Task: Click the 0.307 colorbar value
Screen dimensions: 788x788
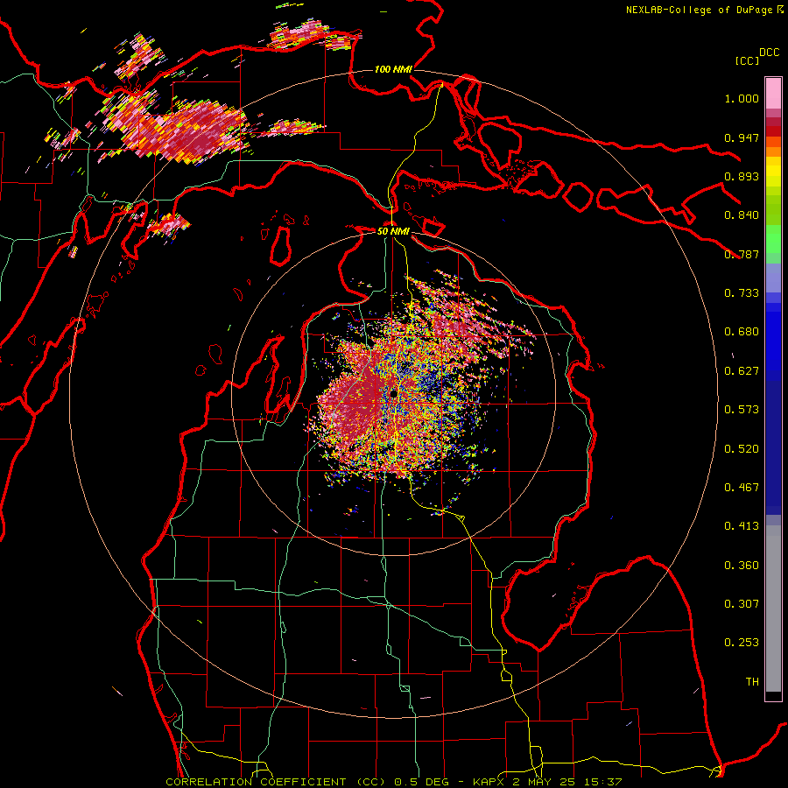Action: coord(742,604)
